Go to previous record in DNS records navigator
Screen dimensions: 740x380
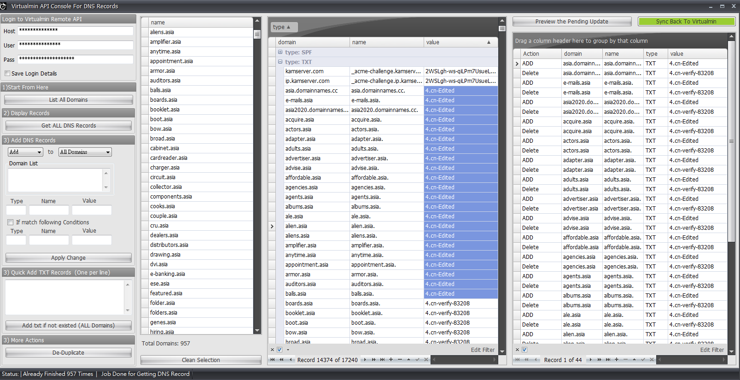(290, 360)
